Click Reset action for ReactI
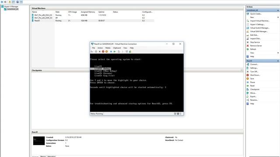Screen dimensions: 280x157 click(x=252, y=86)
